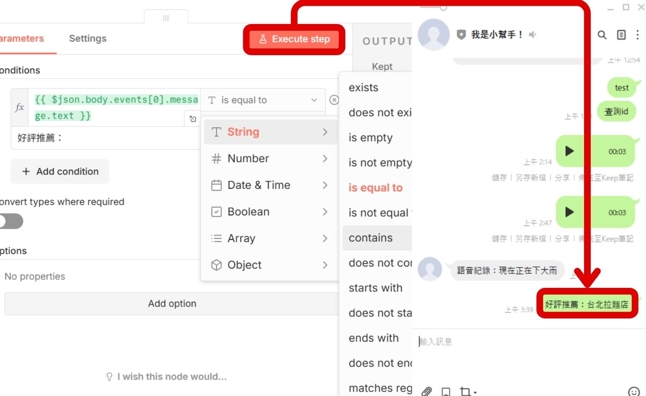Expand the Date & Time submenu
The height and width of the screenshot is (396, 646).
point(270,185)
